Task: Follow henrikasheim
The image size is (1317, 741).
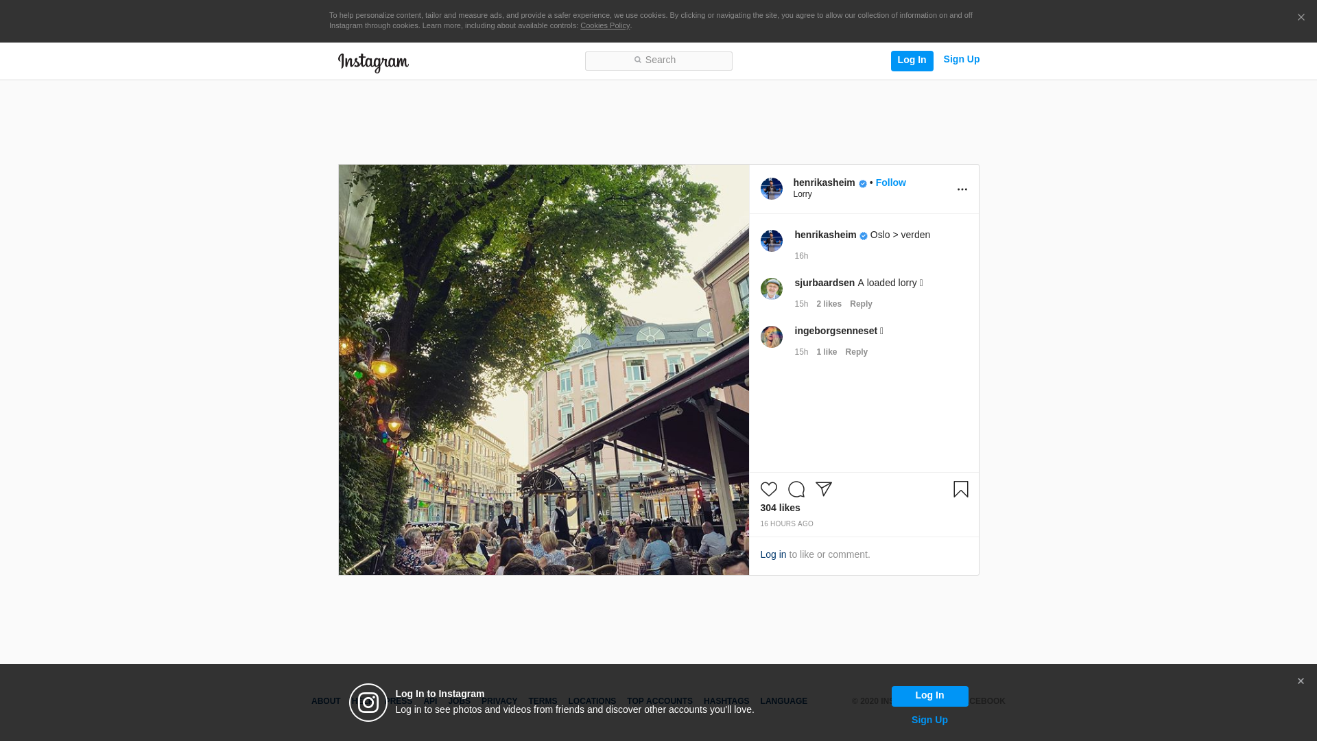Action: [x=890, y=183]
